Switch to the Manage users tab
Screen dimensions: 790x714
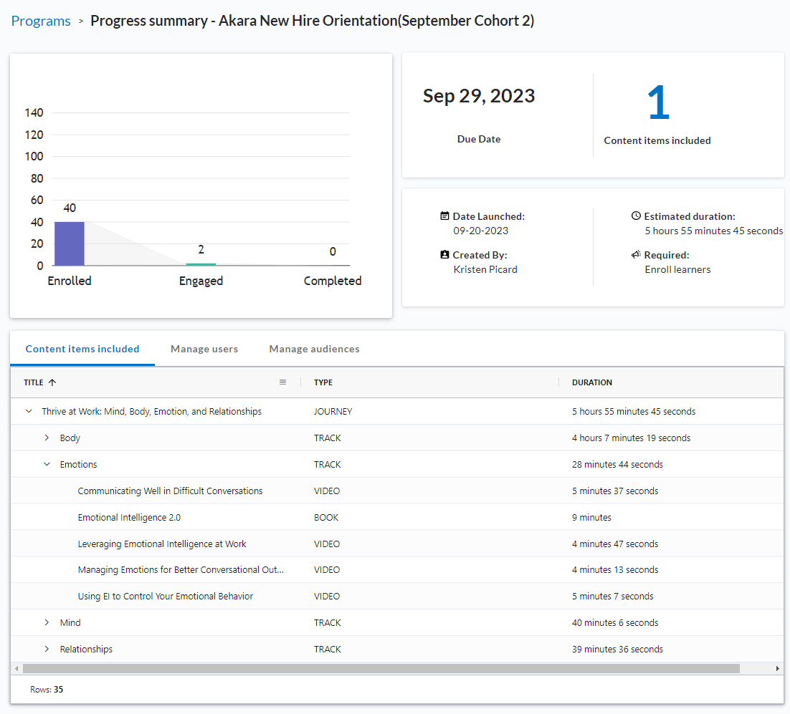(204, 349)
